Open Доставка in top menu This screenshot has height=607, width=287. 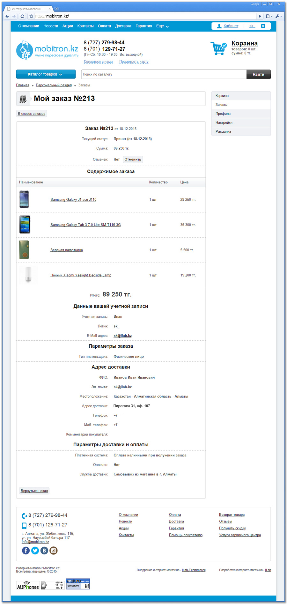pos(123,26)
